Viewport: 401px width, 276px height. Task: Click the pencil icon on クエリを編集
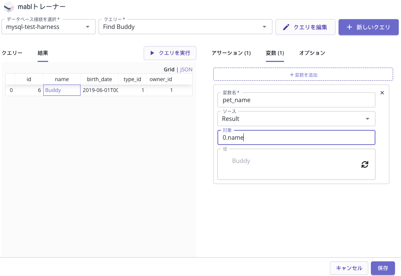[x=286, y=27]
